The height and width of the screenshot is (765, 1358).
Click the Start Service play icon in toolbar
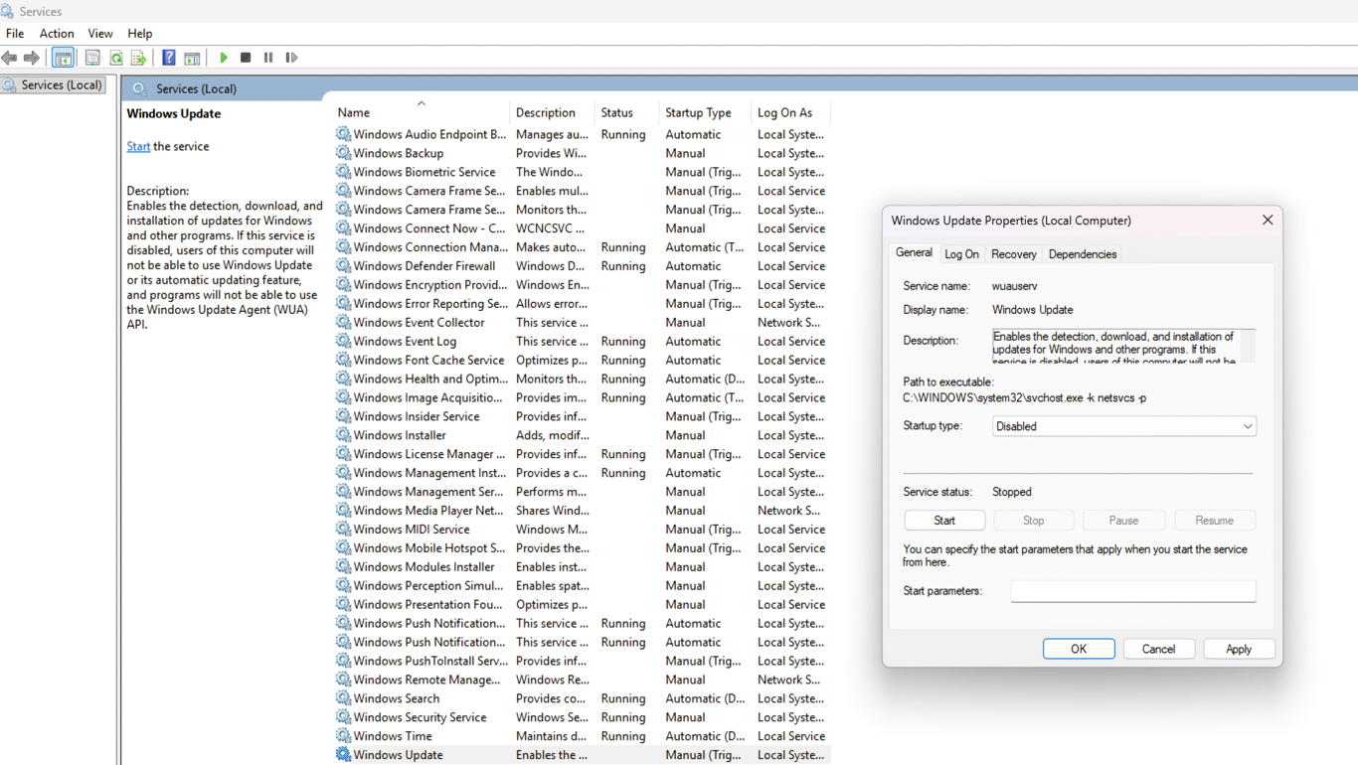[x=224, y=58]
